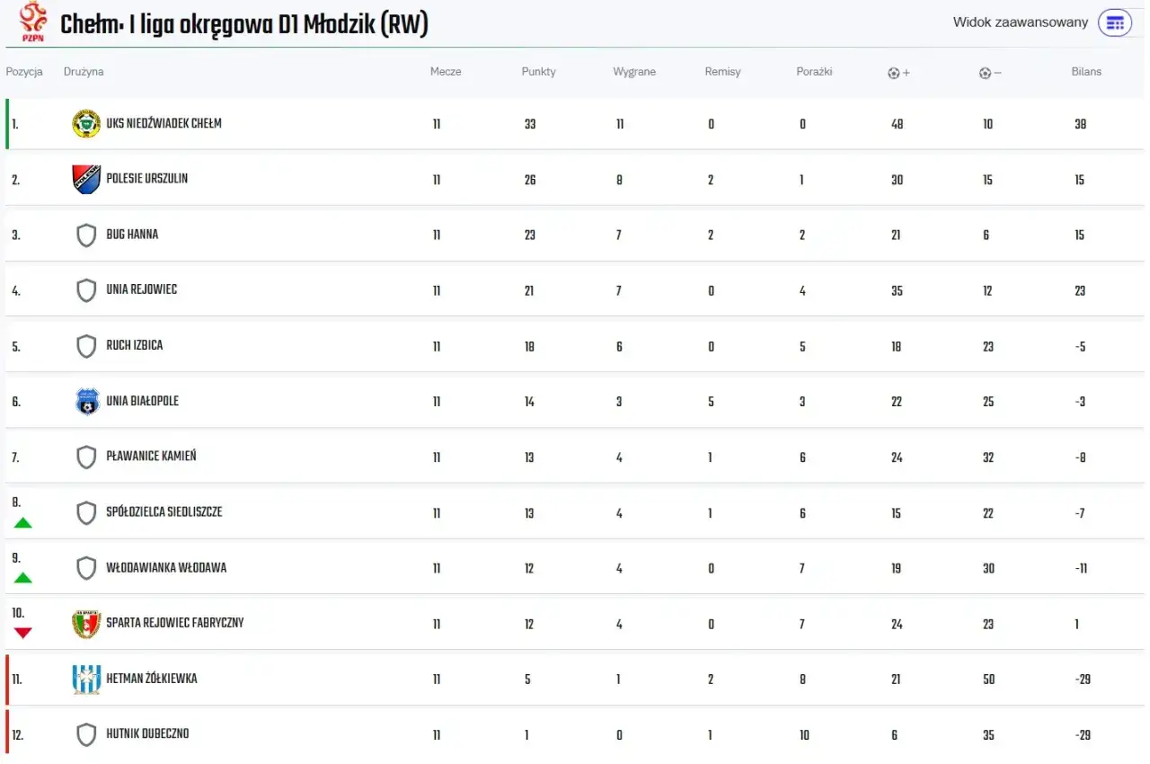Click the green up arrow beside Spółdzielca Siedliszcze

[x=22, y=523]
